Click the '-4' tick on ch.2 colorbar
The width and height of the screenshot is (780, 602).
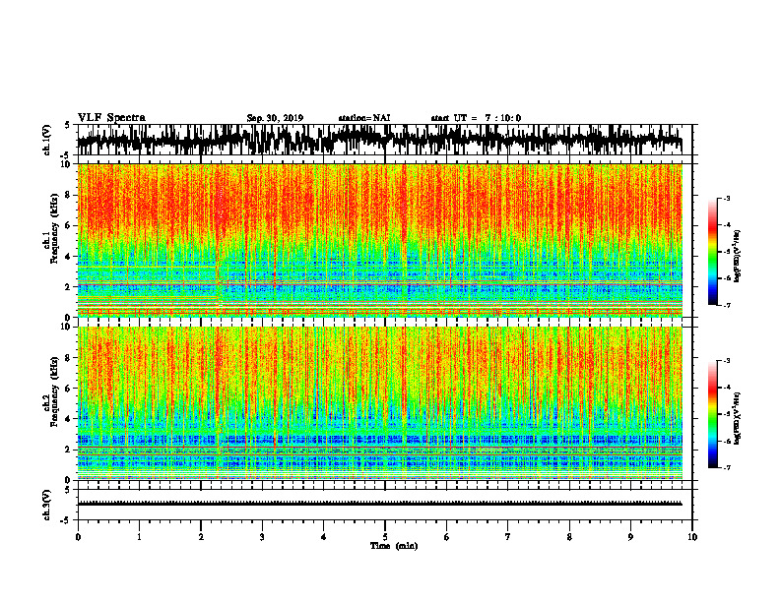click(x=727, y=388)
